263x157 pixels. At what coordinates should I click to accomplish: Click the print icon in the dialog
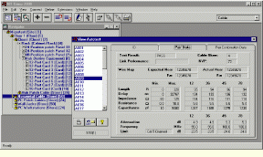tap(78, 122)
